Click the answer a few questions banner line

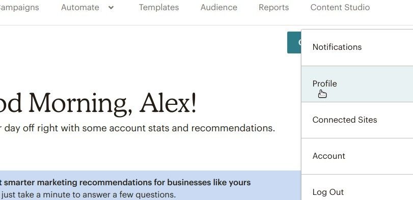(88, 195)
